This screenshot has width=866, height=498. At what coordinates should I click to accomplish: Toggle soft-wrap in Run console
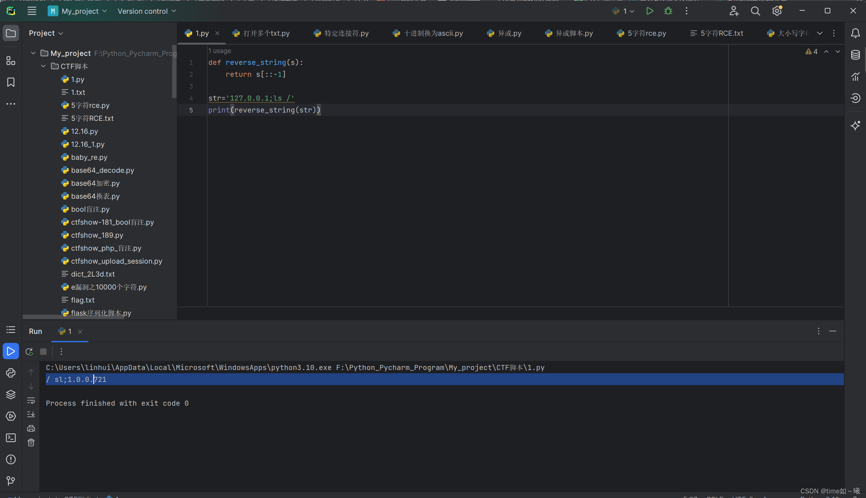pyautogui.click(x=31, y=400)
